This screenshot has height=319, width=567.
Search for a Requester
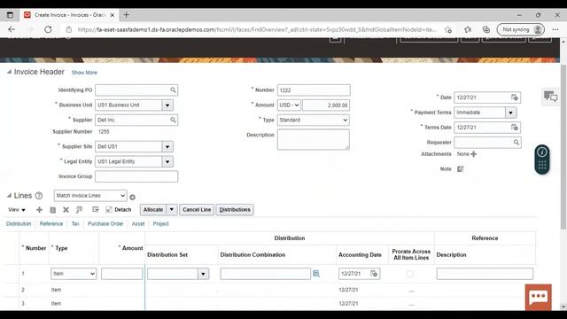[x=517, y=143]
